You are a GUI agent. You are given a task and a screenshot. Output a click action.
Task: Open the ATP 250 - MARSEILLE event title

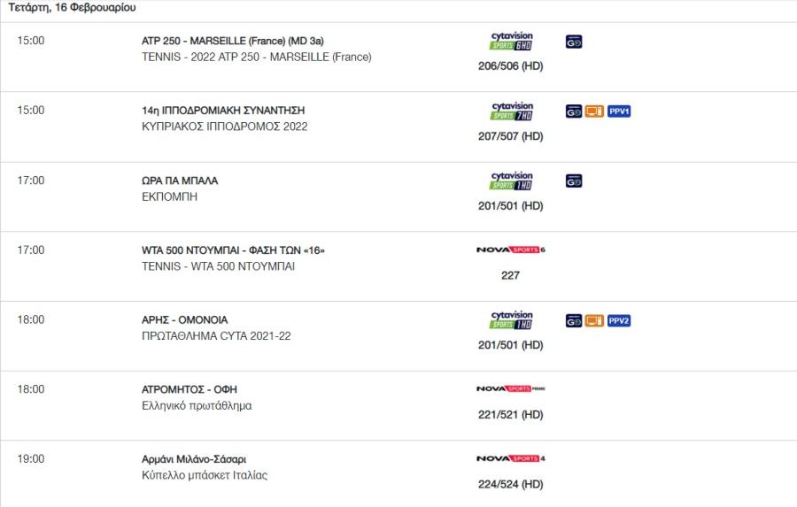232,41
